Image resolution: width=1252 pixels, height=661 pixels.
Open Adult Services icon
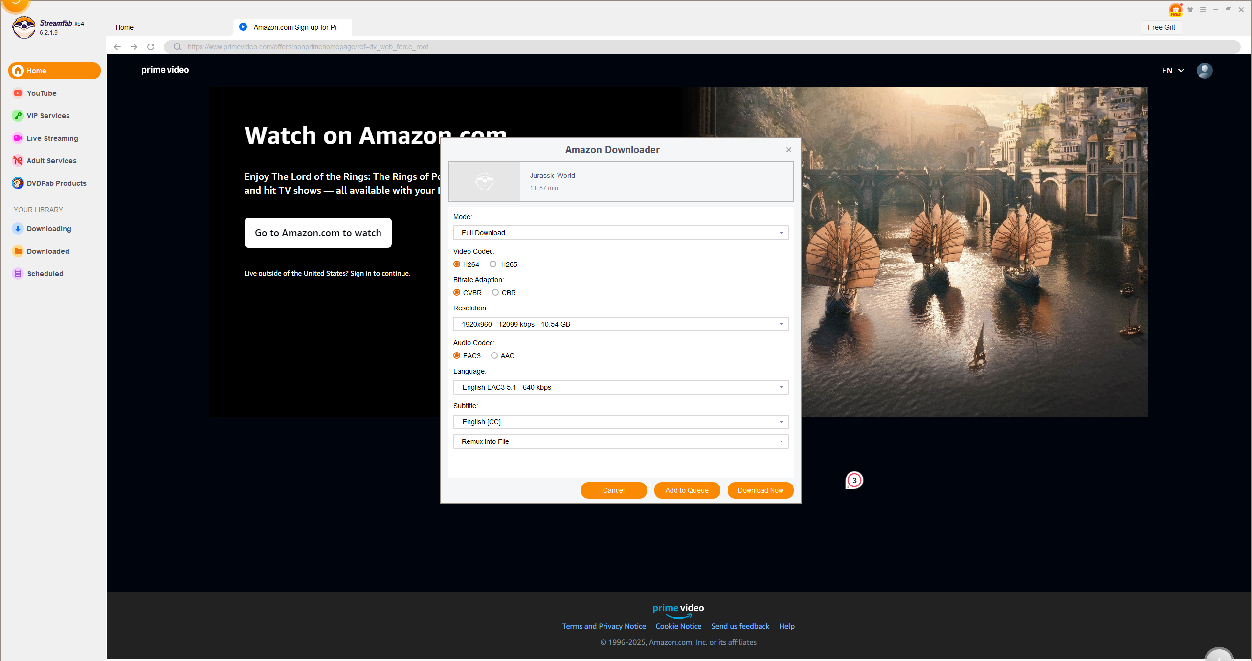[18, 161]
